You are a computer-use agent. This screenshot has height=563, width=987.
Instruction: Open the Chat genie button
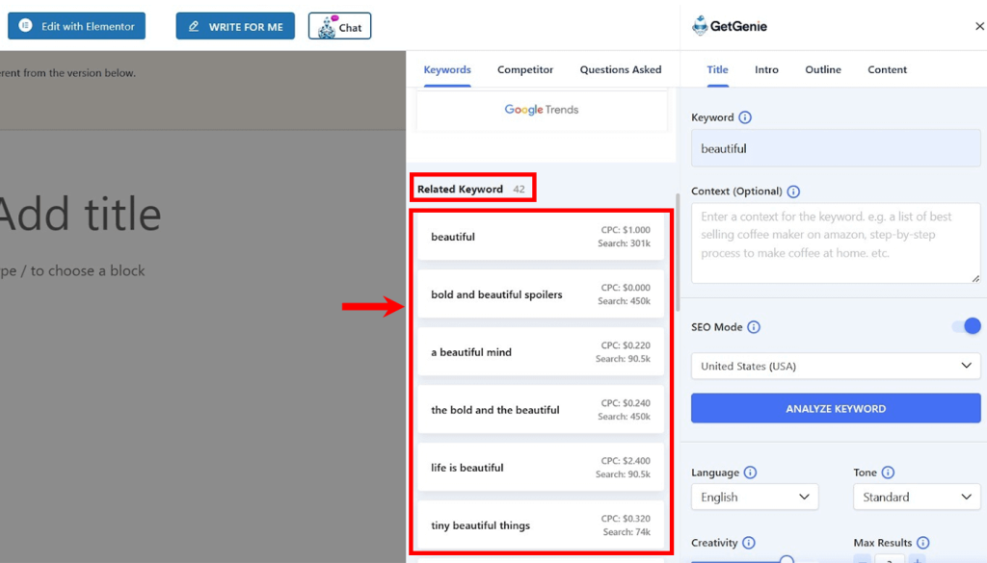(x=339, y=26)
